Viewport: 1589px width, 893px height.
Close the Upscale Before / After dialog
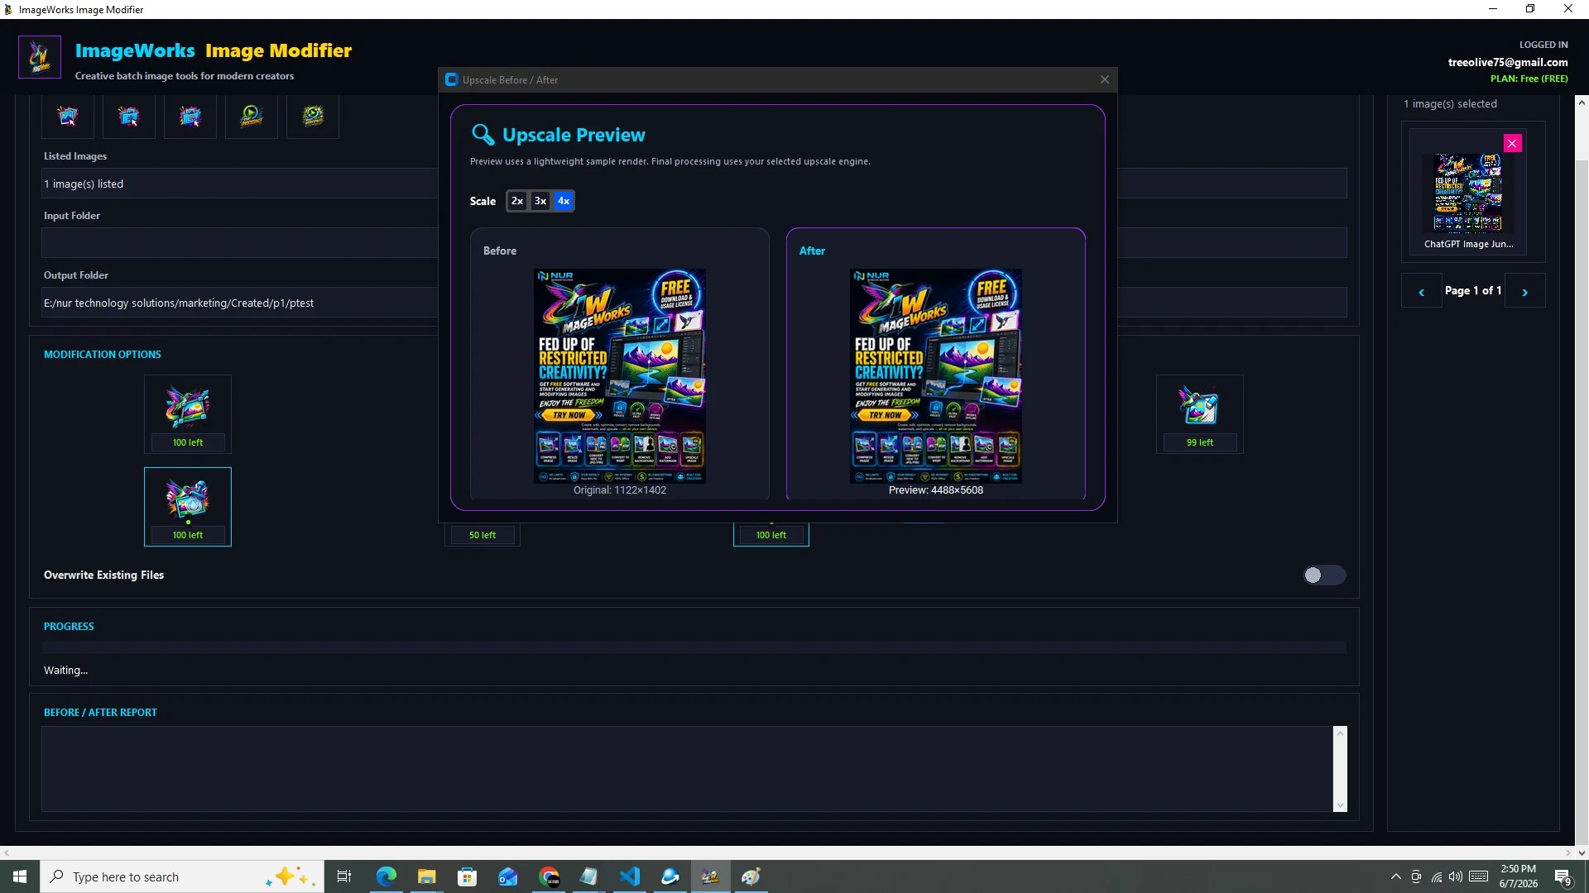(1105, 79)
